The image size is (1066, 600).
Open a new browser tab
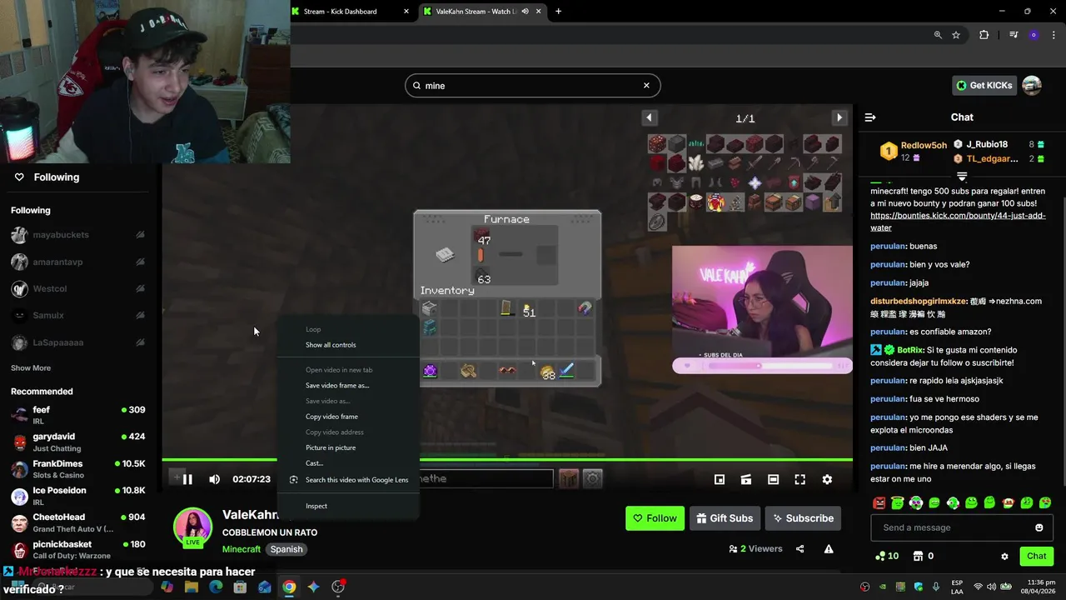pos(558,12)
